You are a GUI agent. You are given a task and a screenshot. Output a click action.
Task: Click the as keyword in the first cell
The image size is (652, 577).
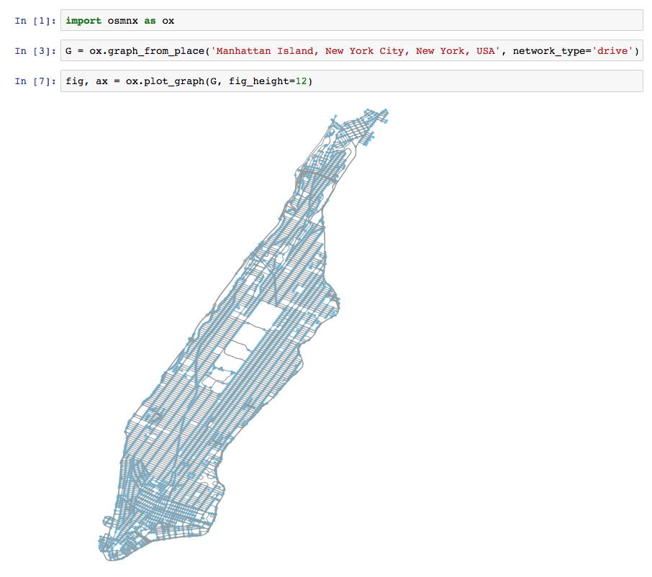[150, 20]
